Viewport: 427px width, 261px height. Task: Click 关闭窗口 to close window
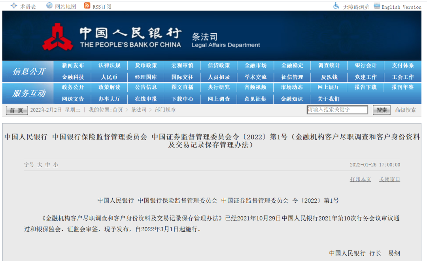389,179
